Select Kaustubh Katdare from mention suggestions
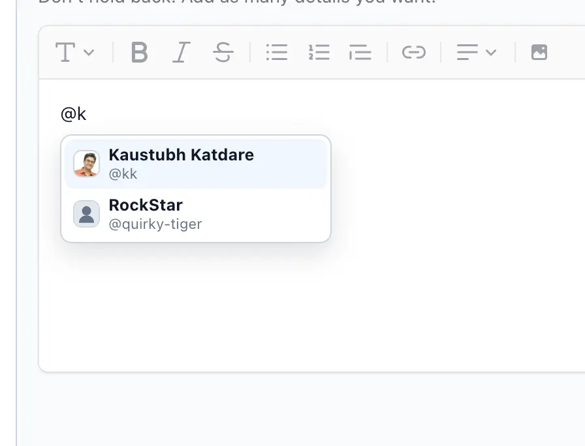 tap(181, 155)
